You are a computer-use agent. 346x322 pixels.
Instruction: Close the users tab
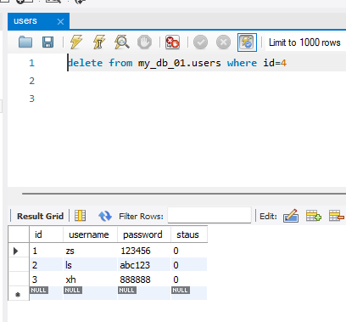coord(60,21)
